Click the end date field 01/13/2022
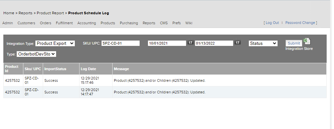334x129 pixels. (214, 43)
